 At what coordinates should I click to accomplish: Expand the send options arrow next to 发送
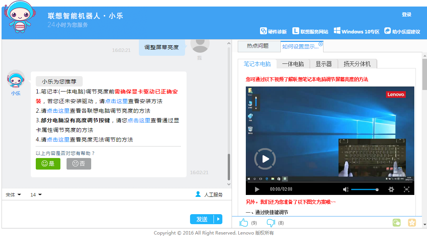[218, 219]
